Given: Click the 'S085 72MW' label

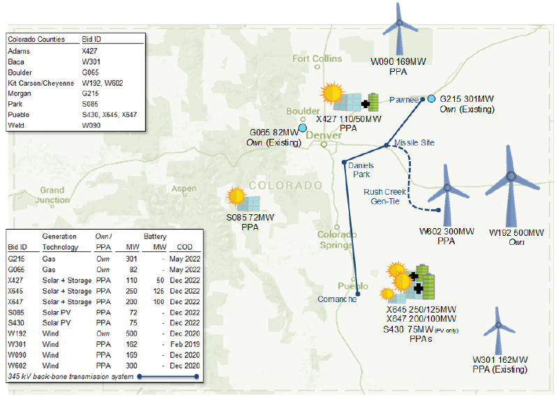Looking at the screenshot, I should click(250, 217).
